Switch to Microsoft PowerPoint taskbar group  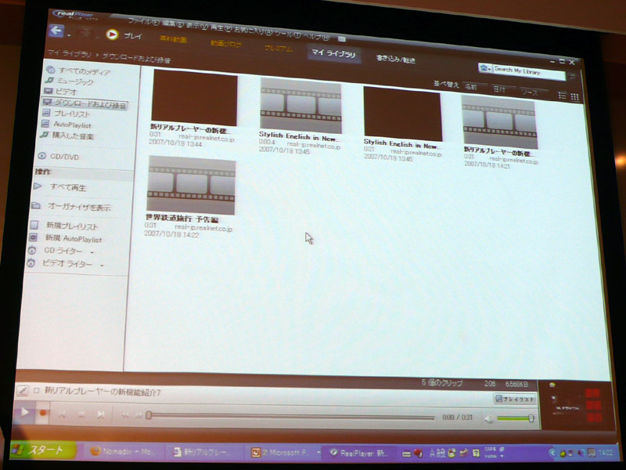tap(285, 453)
